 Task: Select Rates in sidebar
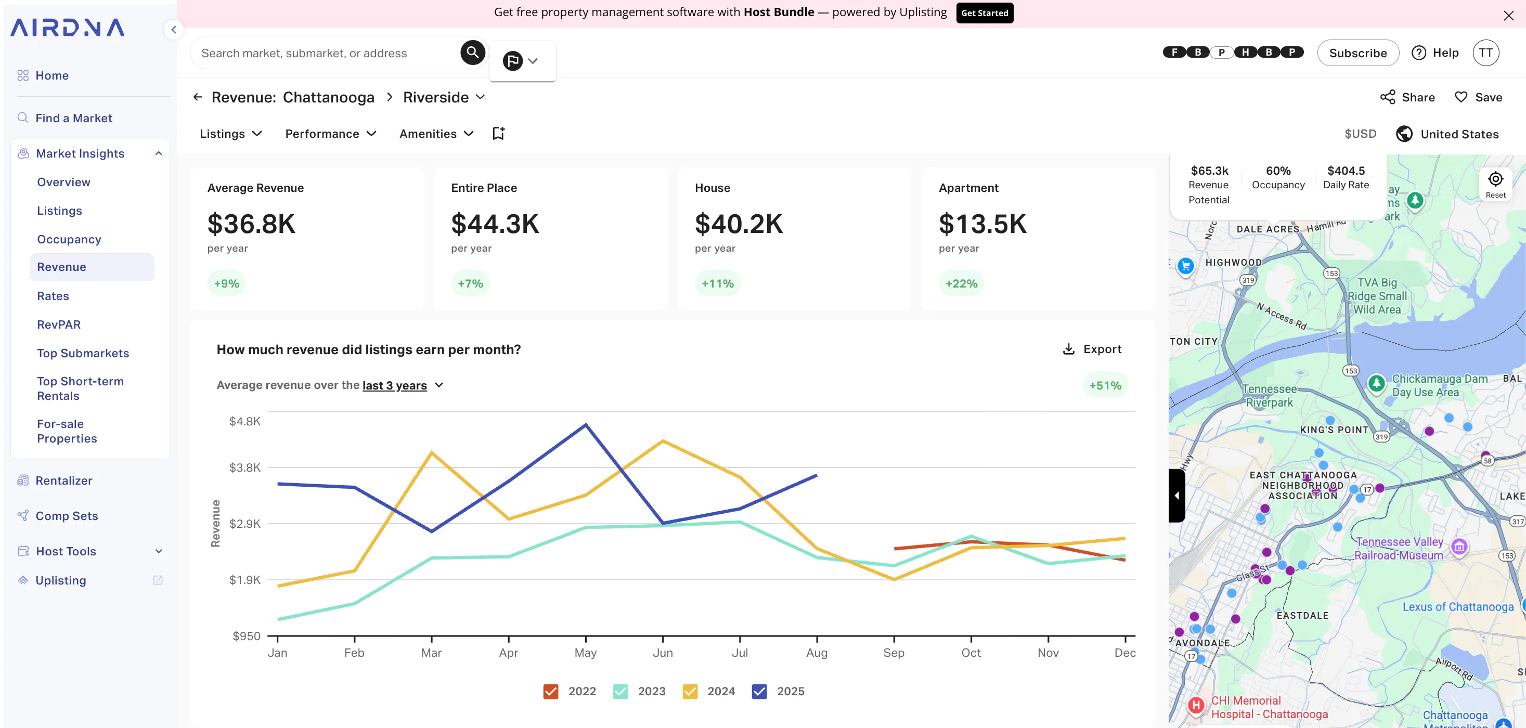(53, 296)
